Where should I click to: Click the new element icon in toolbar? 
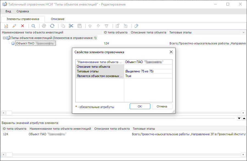(x=6, y=26)
